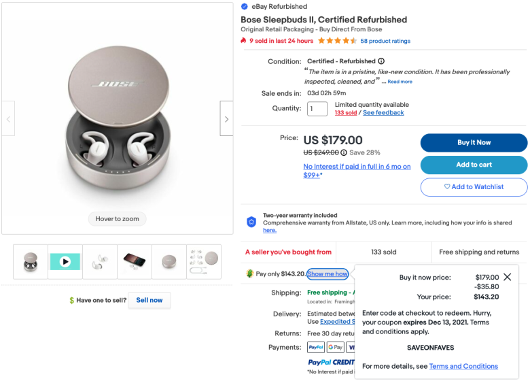Click the info icon next to US $249.00
The height and width of the screenshot is (381, 530).
[343, 152]
